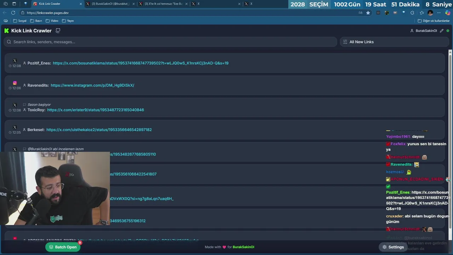Click cruxader chat message in overlay

(x=418, y=219)
